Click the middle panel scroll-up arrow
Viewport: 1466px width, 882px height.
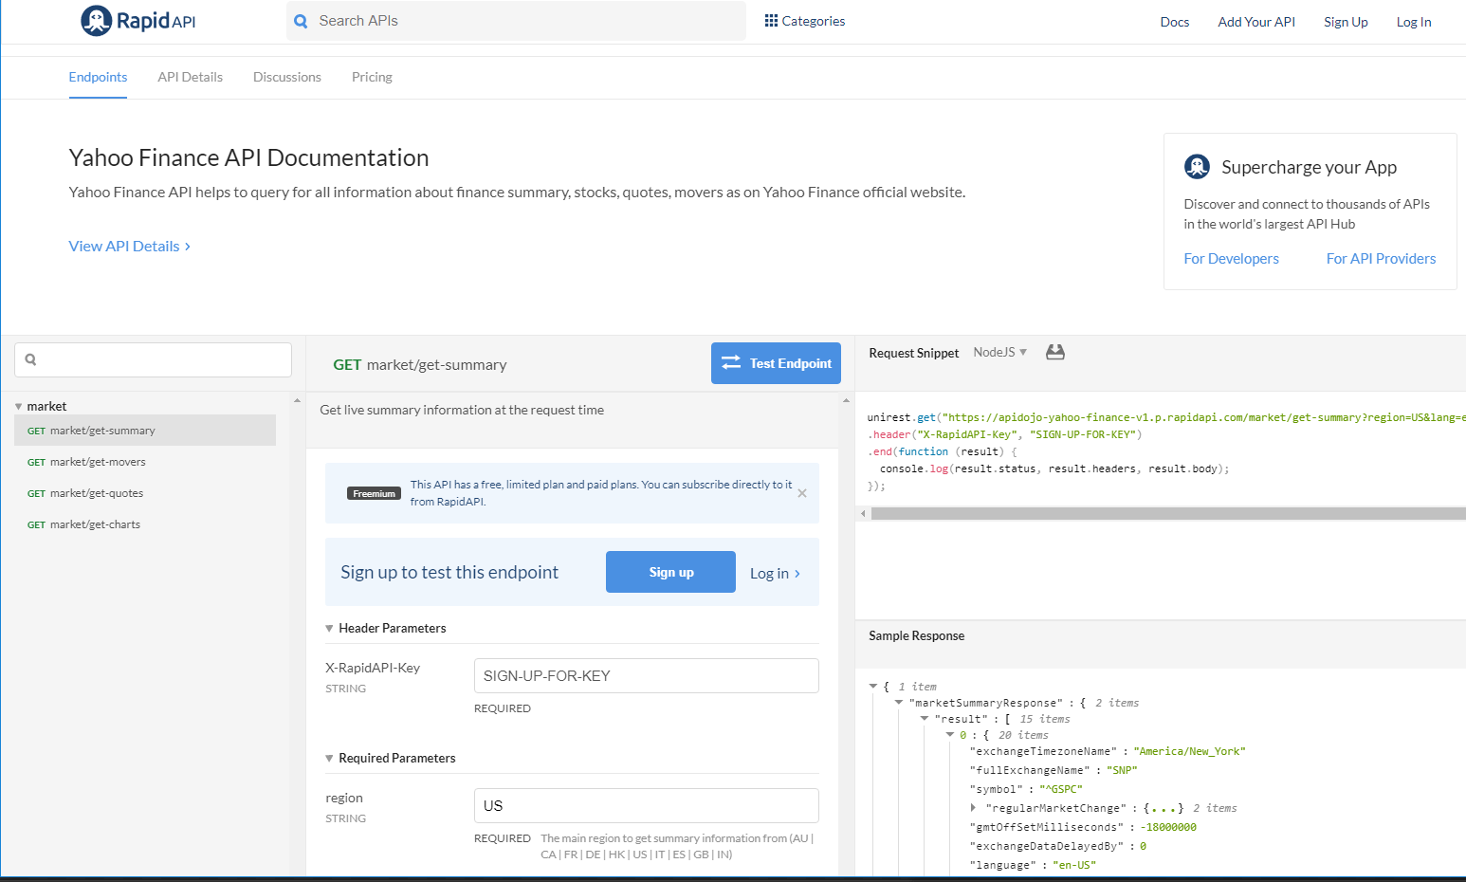pyautogui.click(x=846, y=400)
